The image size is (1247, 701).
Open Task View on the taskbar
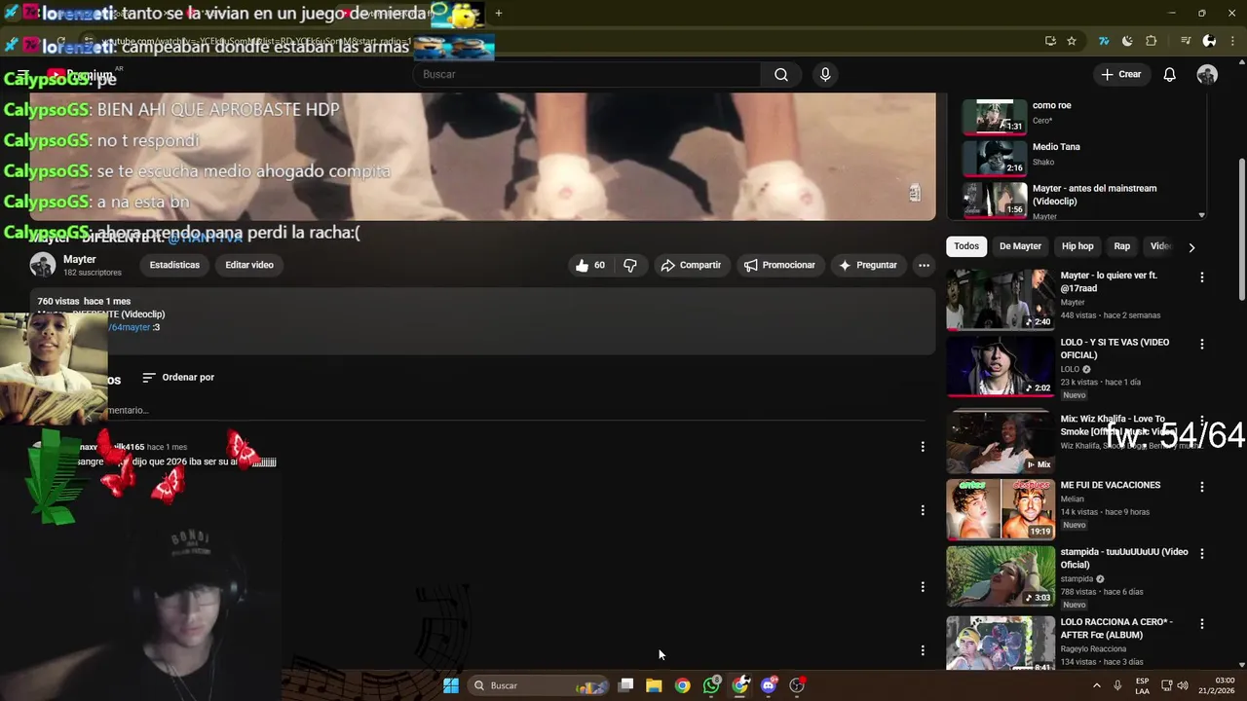(x=626, y=685)
